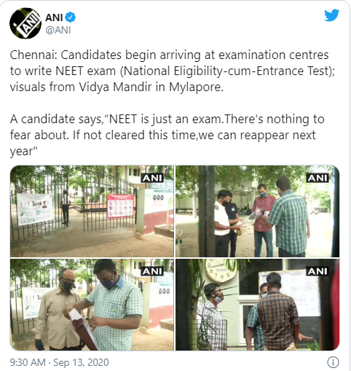The image size is (351, 371).
Task: Click the candidate quote paragraph
Action: [x=167, y=135]
